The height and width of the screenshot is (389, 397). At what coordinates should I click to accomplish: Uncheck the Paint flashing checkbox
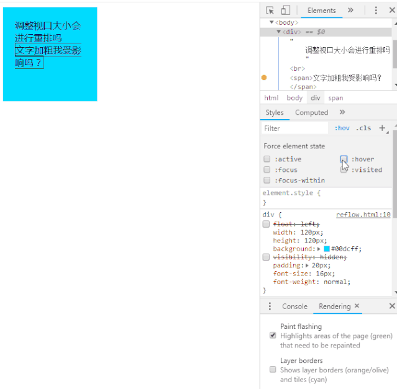pyautogui.click(x=273, y=336)
